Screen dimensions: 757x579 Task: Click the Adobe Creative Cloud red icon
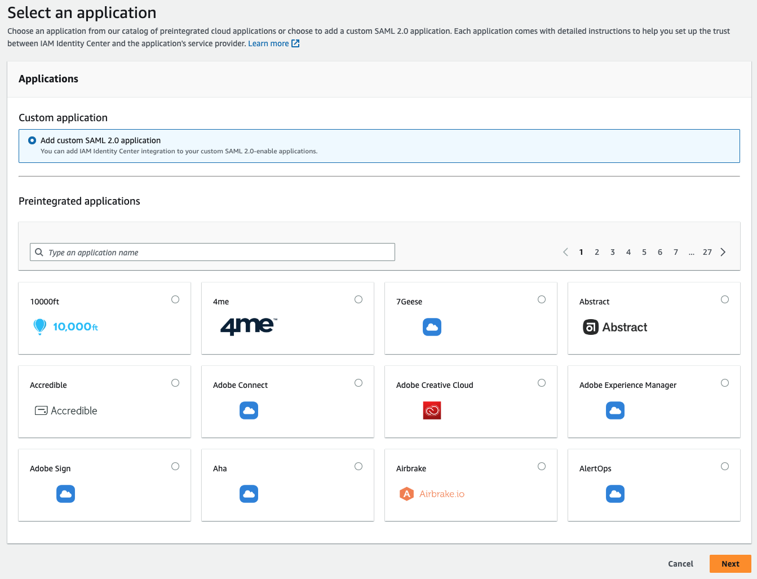[x=432, y=410]
